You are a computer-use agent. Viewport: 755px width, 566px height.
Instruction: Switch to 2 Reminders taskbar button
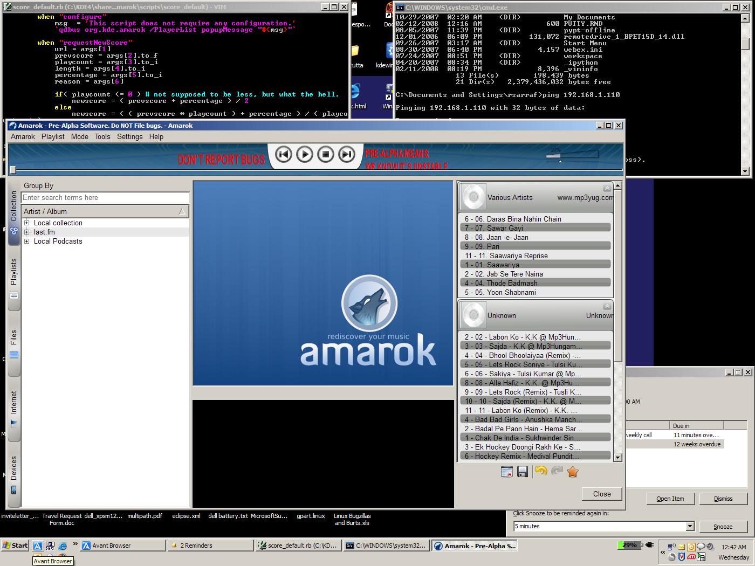point(210,546)
